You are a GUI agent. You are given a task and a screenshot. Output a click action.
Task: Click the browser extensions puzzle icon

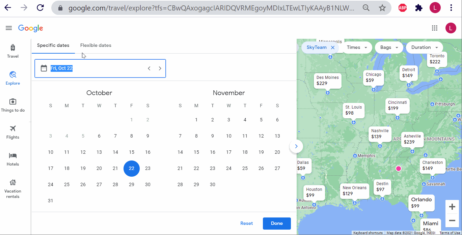[419, 8]
